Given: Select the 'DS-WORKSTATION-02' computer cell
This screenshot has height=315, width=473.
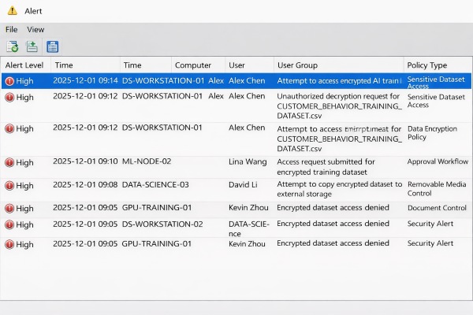Looking at the screenshot, I should tap(162, 224).
